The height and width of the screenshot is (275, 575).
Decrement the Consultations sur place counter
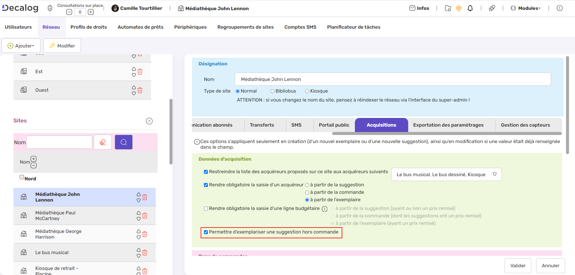[69, 12]
